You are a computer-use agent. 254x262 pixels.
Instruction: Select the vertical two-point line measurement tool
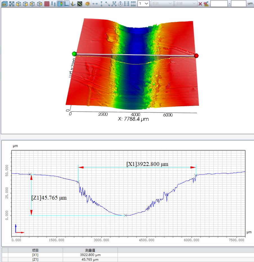pyautogui.click(x=102, y=4)
